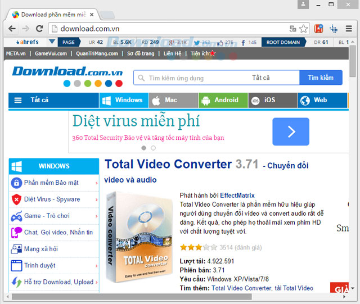Viewport: 360px width, 304px height.
Task: Click the Total Video Converter title heading
Action: pyautogui.click(x=168, y=164)
